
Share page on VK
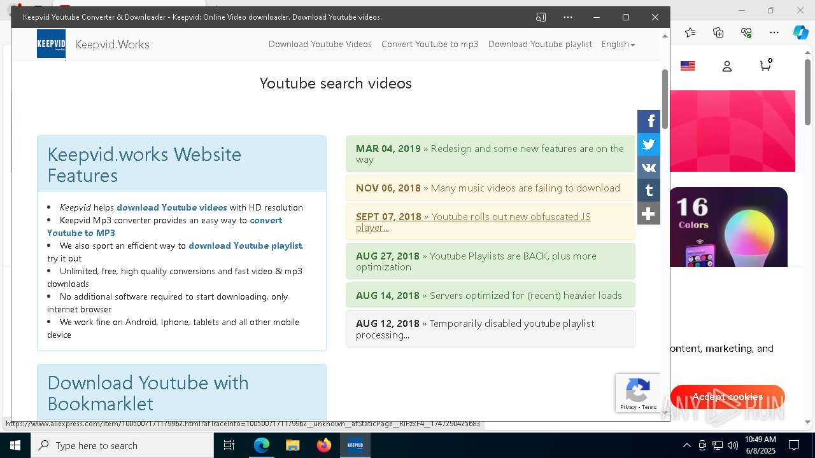click(x=649, y=167)
